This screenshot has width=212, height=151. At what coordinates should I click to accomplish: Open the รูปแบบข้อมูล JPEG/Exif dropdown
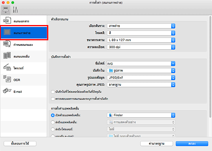tap(141, 77)
